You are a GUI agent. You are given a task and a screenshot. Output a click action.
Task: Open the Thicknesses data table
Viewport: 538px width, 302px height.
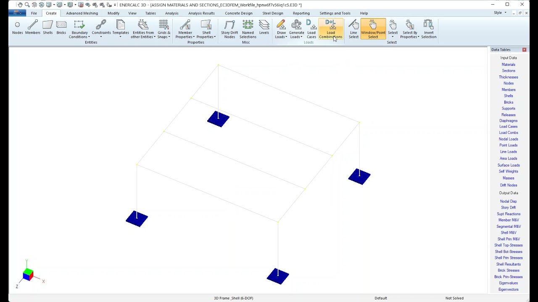(x=509, y=77)
